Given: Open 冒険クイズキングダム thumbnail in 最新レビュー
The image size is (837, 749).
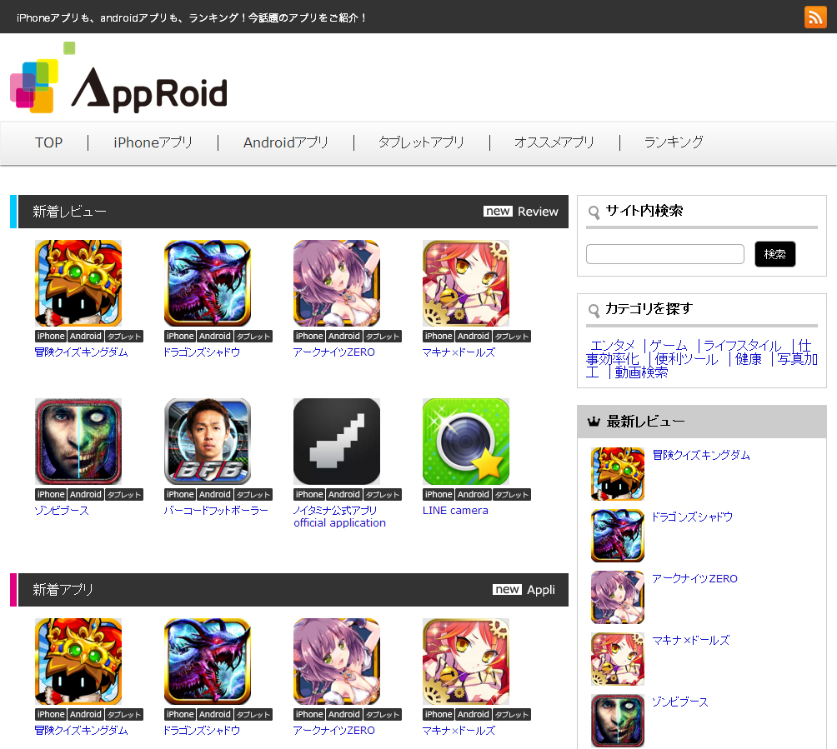Looking at the screenshot, I should (x=618, y=474).
